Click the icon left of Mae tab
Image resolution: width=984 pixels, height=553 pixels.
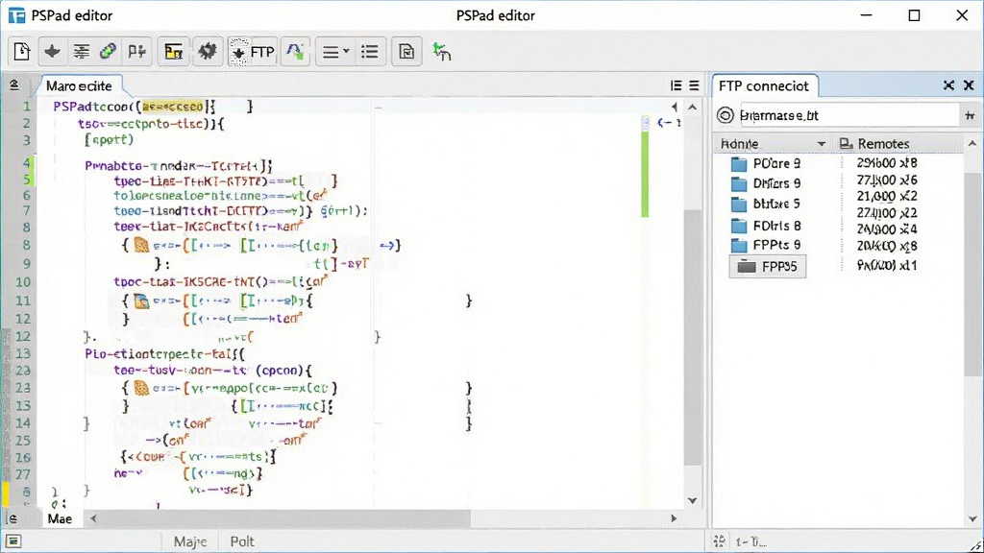coord(12,518)
